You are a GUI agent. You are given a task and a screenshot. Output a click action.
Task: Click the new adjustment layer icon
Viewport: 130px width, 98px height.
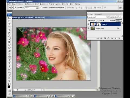coord(108,38)
